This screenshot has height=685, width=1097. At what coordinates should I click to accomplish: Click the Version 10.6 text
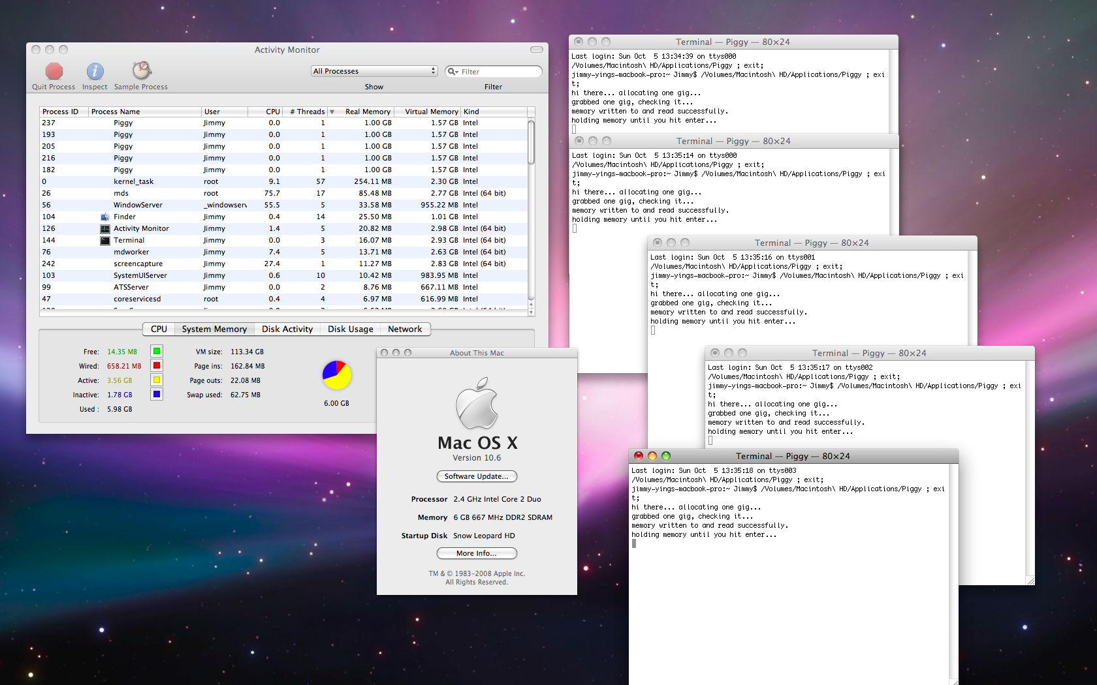[x=477, y=458]
